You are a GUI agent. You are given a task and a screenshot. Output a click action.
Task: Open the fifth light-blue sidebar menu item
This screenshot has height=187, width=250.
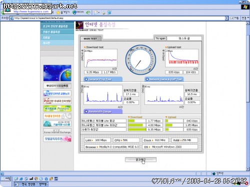click(57, 43)
